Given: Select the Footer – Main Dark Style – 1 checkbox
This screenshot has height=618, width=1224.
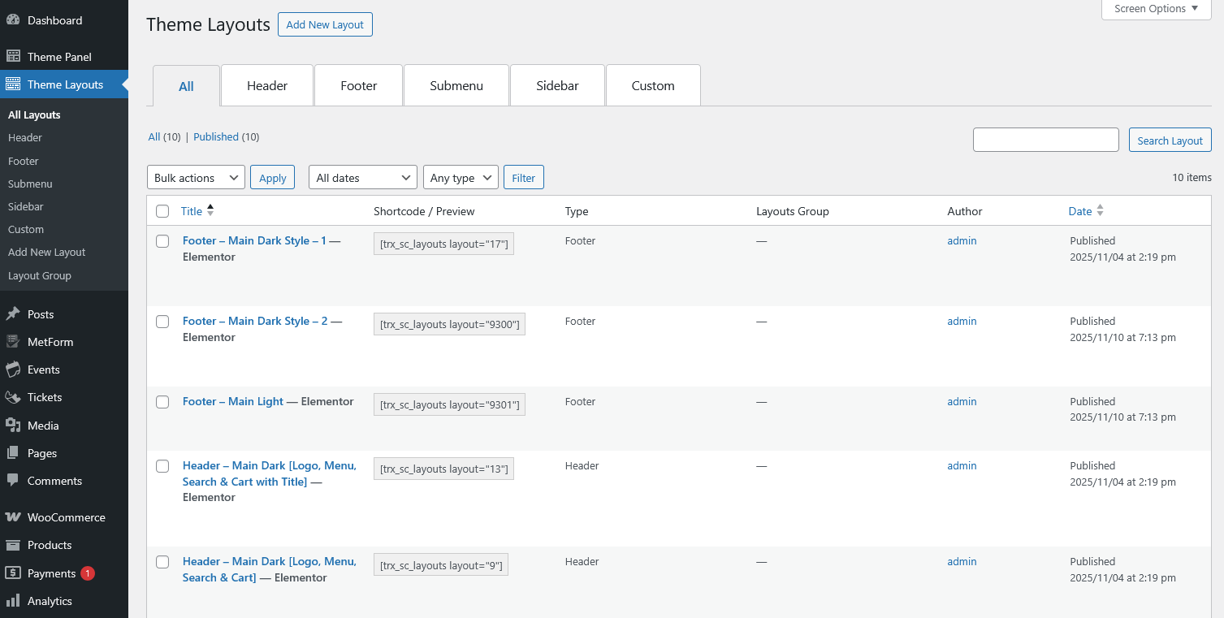Looking at the screenshot, I should (x=162, y=241).
